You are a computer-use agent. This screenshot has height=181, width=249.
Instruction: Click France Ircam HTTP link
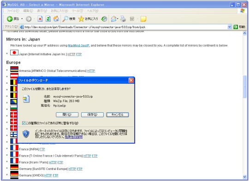[53, 163]
